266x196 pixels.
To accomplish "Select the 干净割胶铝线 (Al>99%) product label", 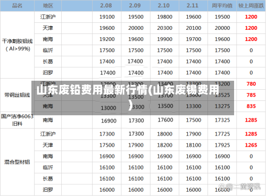I will [18, 45].
